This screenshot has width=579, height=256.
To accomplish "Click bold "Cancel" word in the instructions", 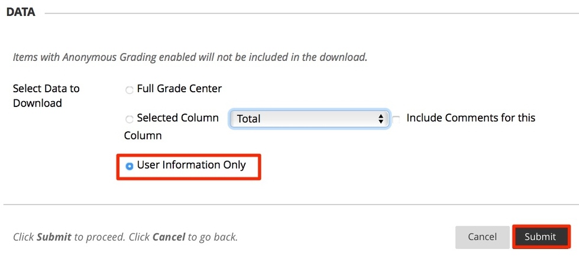I will point(169,237).
